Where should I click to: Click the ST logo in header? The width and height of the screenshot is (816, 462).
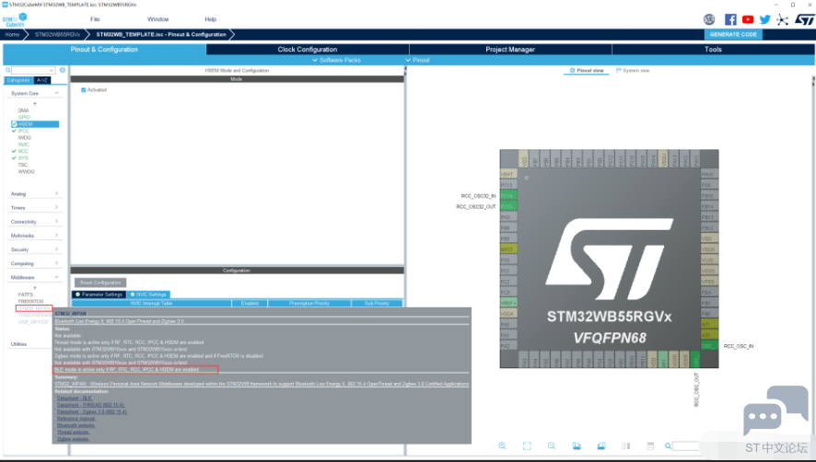(x=804, y=19)
